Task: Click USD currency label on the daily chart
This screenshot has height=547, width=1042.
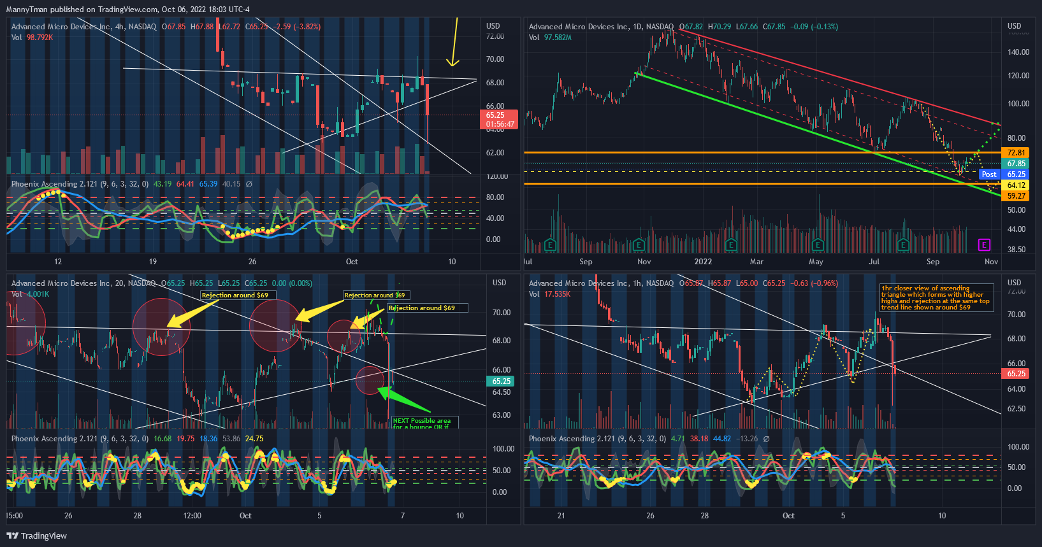Action: (1014, 26)
